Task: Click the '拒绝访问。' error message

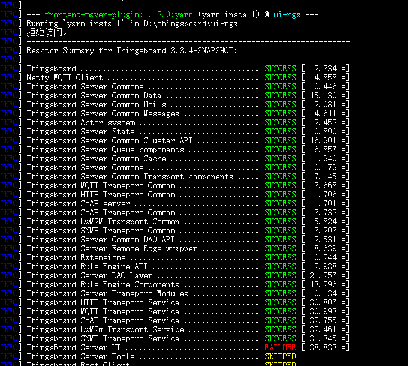Action: [x=47, y=33]
